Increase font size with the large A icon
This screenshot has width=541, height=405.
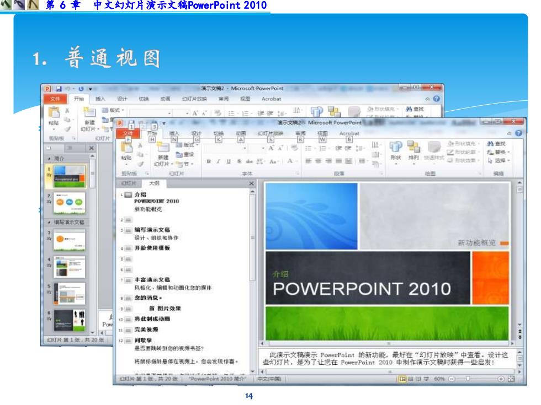[271, 148]
